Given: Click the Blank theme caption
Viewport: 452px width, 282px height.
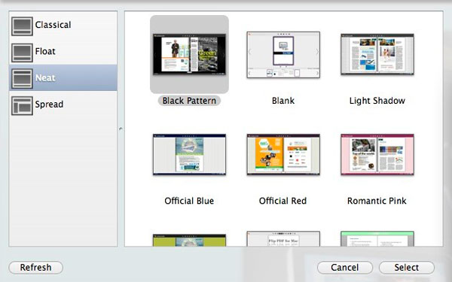Looking at the screenshot, I should click(x=283, y=101).
